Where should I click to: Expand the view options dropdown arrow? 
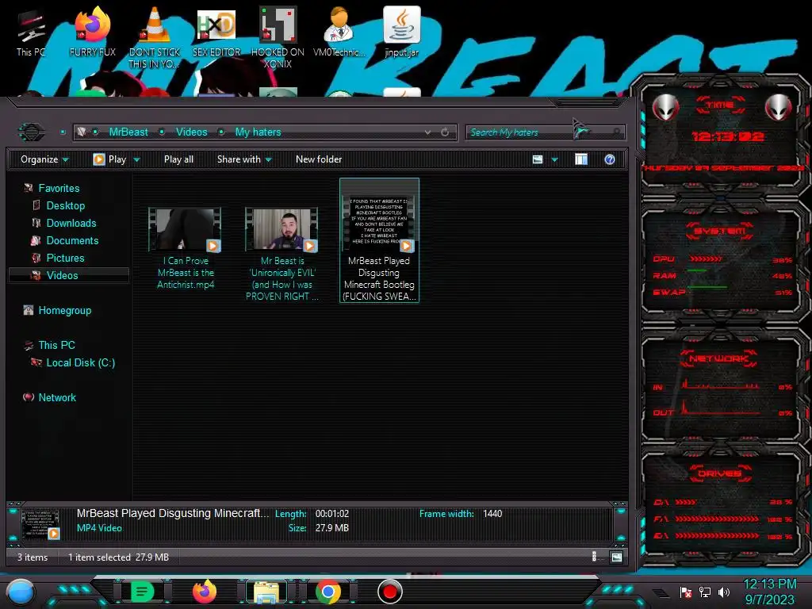point(554,159)
